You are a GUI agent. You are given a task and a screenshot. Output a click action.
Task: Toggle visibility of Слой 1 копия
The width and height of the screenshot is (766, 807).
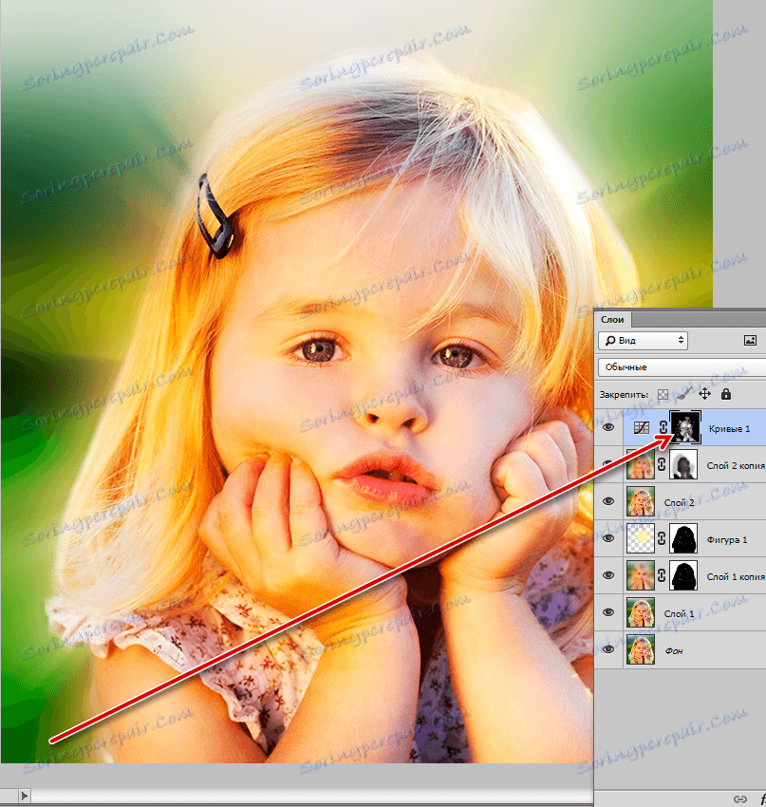[x=608, y=575]
